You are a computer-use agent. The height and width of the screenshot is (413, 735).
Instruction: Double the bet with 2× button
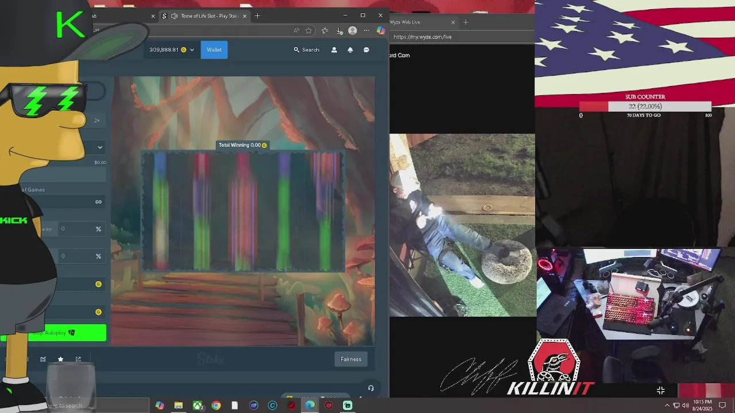[x=97, y=120]
